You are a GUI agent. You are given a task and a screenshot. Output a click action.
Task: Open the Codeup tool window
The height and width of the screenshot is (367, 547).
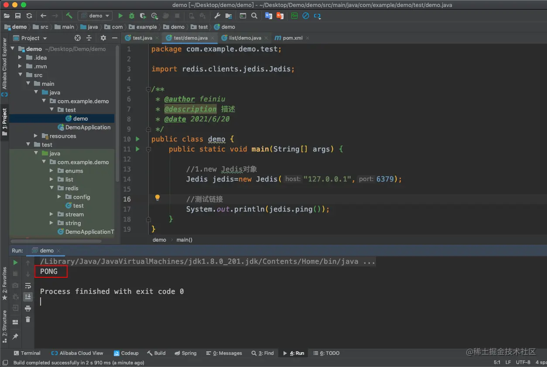click(126, 353)
